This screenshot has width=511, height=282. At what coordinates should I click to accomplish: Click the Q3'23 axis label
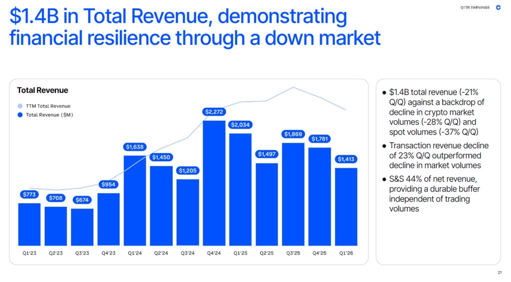82,253
